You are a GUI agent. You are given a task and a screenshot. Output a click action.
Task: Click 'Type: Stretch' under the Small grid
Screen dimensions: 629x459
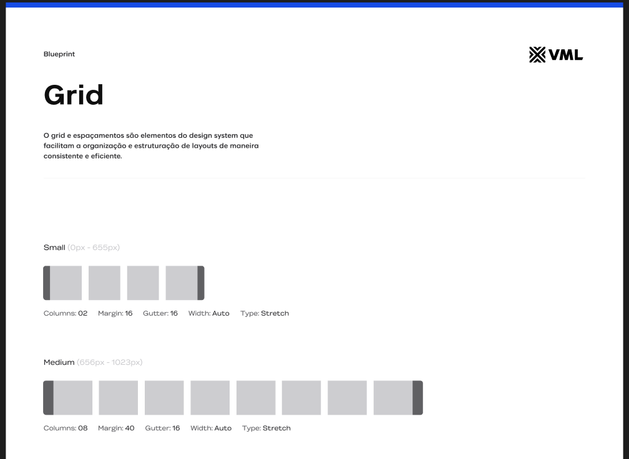265,313
